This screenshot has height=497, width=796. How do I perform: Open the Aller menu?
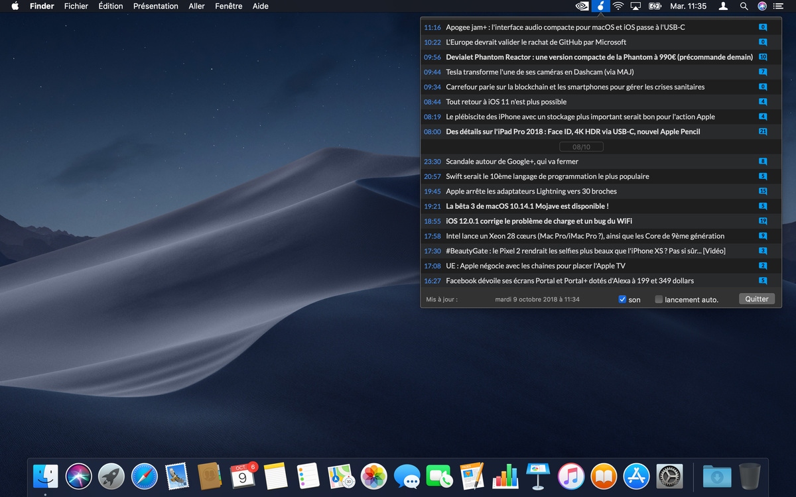point(196,6)
